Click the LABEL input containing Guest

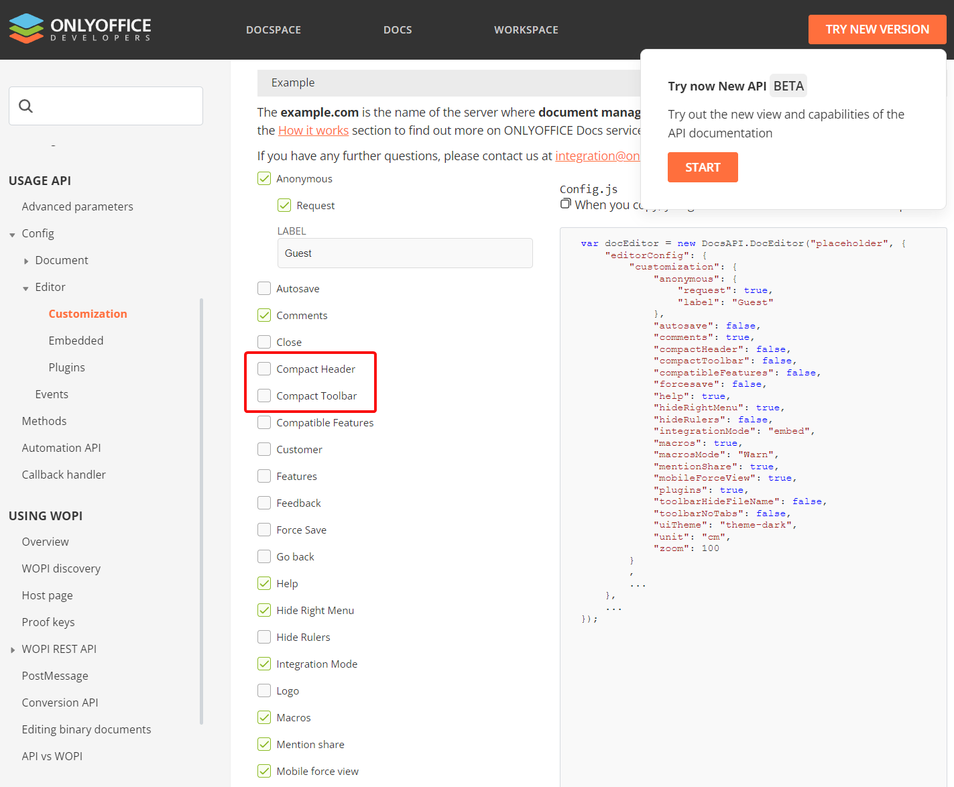pyautogui.click(x=405, y=253)
